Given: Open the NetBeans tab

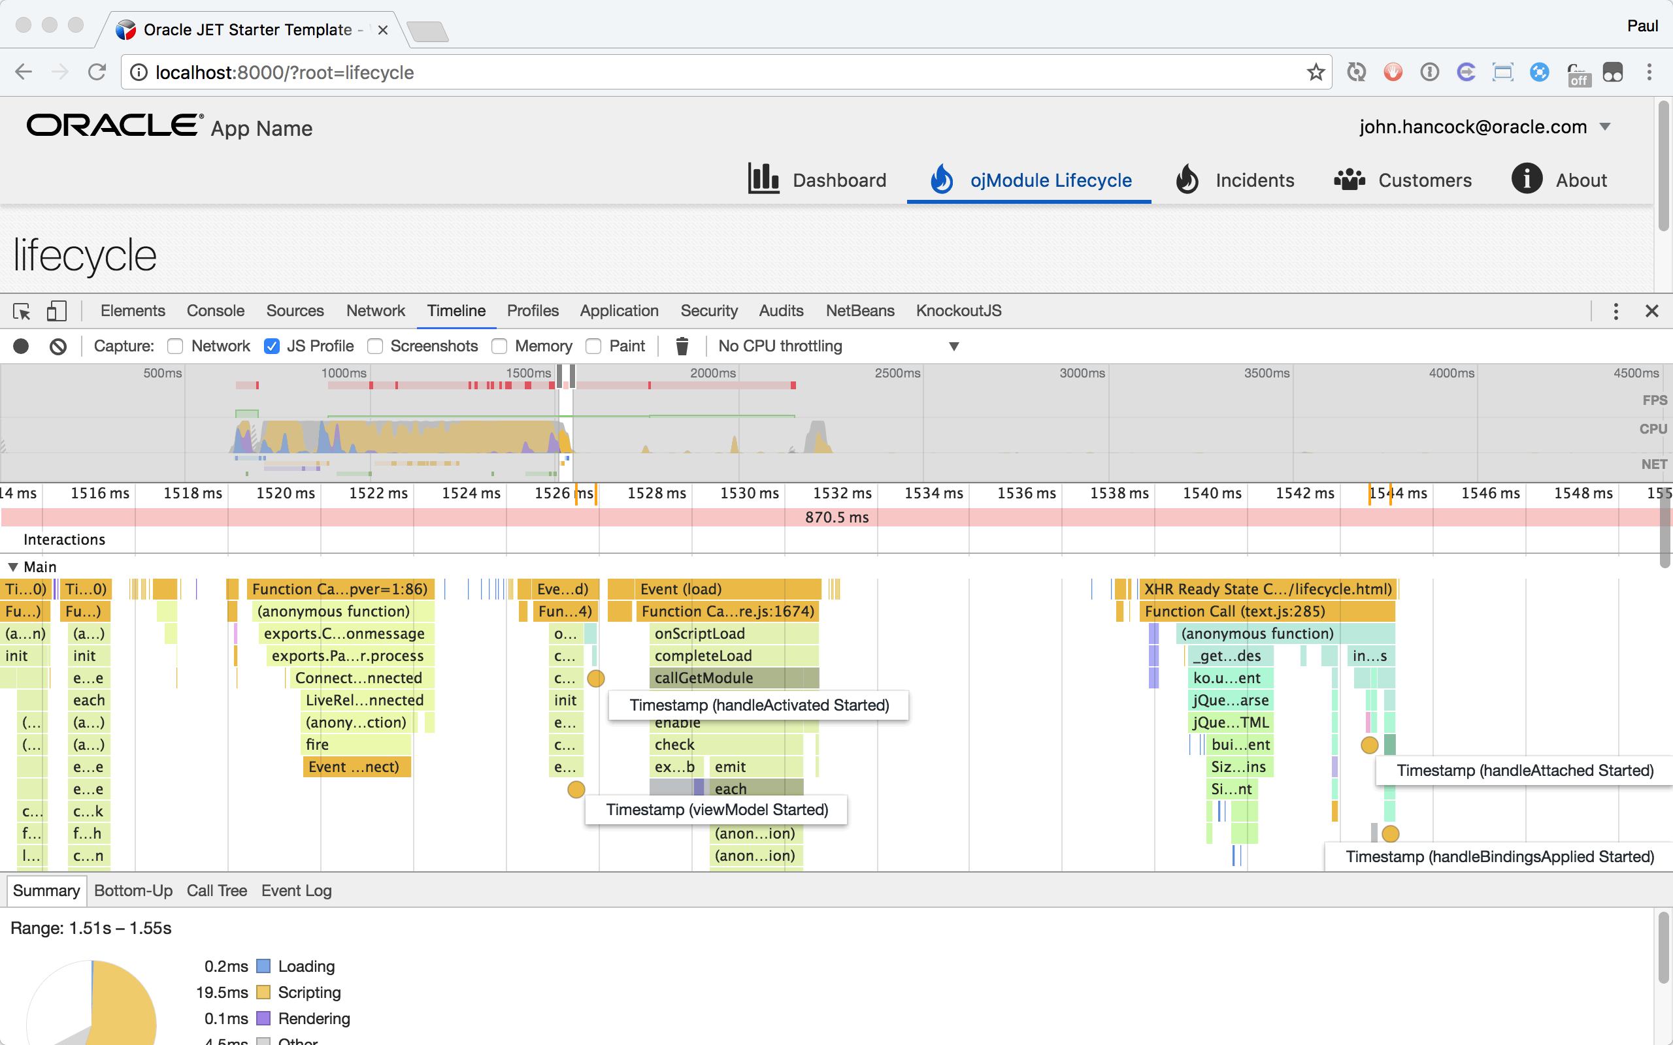Looking at the screenshot, I should pyautogui.click(x=860, y=311).
